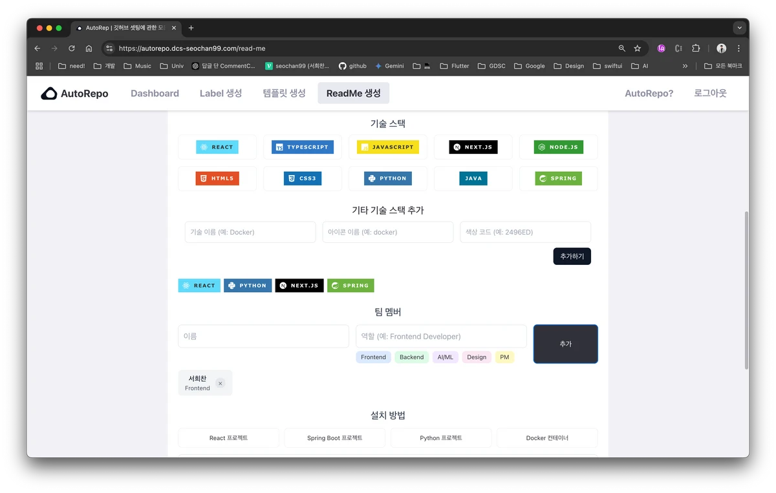The height and width of the screenshot is (493, 776).
Task: Select the Next.js tech stack badge
Action: coord(473,147)
